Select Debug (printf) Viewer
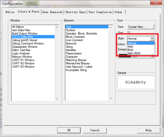This screenshot has width=164, height=137. [x=33, y=40]
